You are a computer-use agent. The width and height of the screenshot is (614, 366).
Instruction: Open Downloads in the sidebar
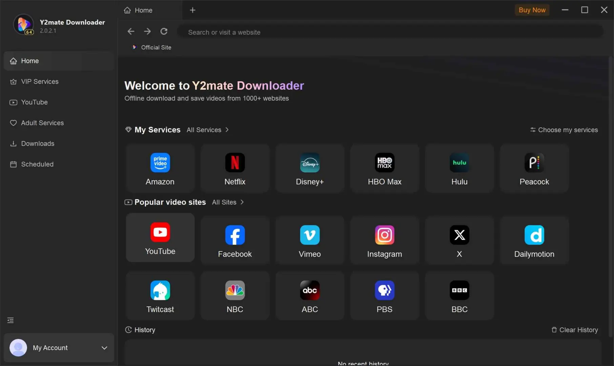[x=59, y=144]
